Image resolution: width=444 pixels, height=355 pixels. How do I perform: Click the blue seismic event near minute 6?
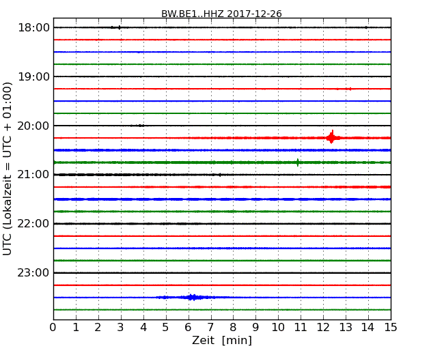point(192,297)
